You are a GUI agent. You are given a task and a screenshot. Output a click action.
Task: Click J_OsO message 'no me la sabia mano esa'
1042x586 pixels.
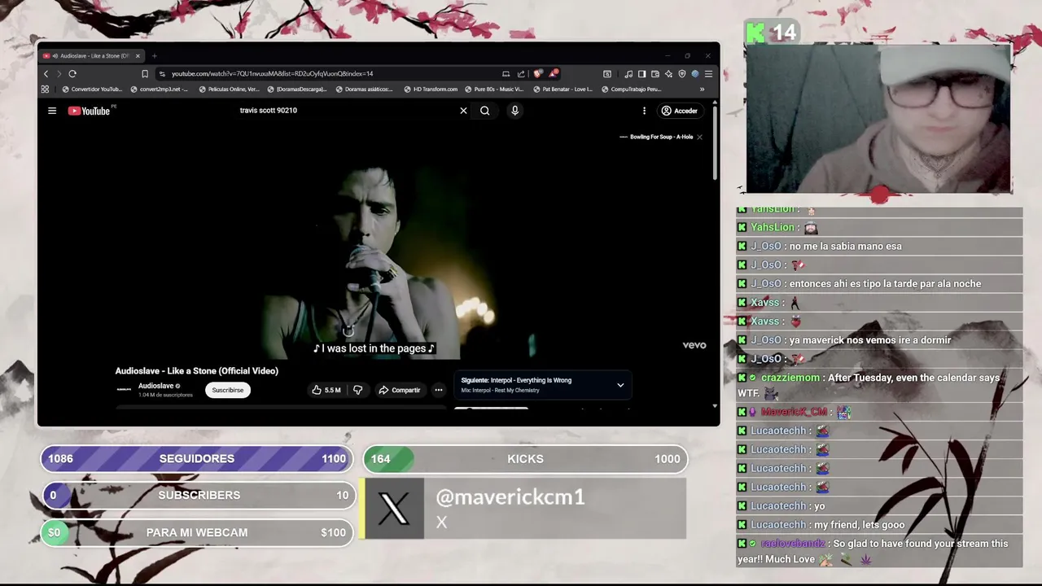click(x=845, y=246)
